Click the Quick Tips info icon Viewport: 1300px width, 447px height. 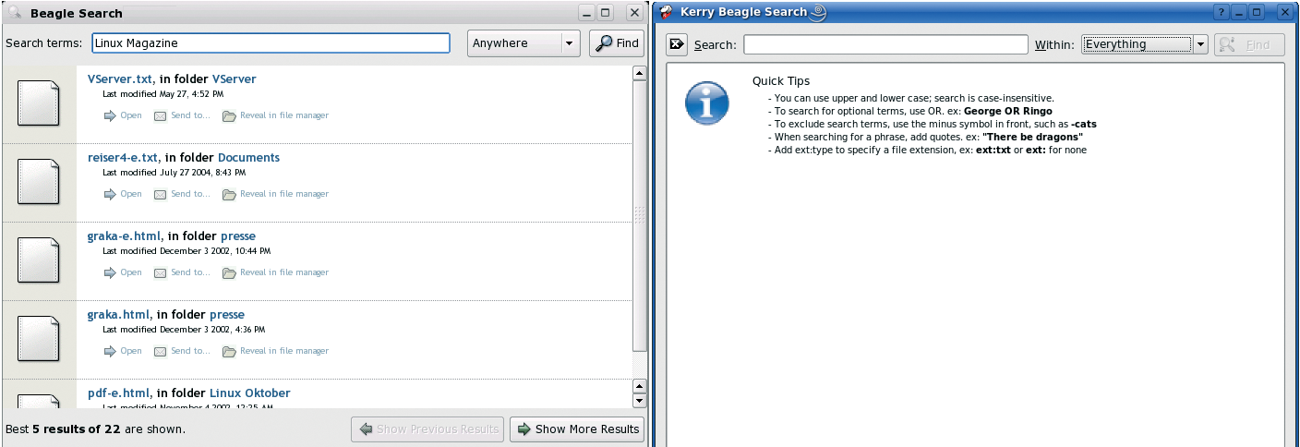point(706,103)
